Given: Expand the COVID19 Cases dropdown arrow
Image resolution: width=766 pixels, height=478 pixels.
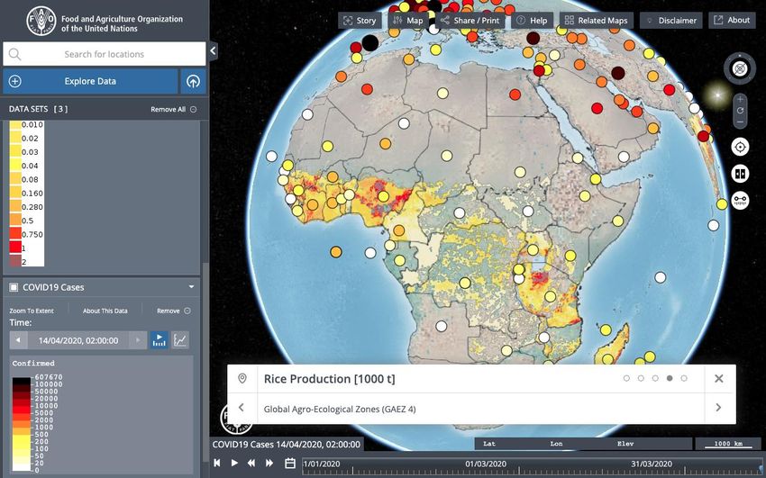Looking at the screenshot, I should coord(191,287).
